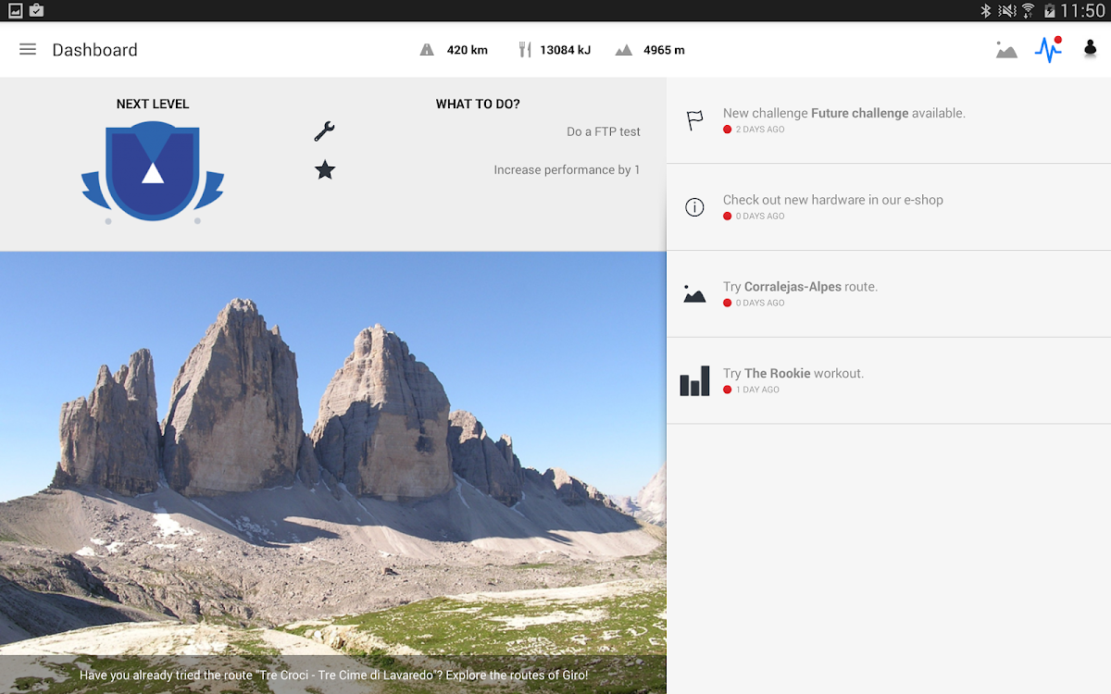Click the star performance icon
This screenshot has height=694, width=1111.
tap(324, 170)
